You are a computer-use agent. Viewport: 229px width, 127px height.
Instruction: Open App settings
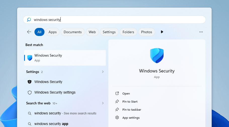click(131, 118)
